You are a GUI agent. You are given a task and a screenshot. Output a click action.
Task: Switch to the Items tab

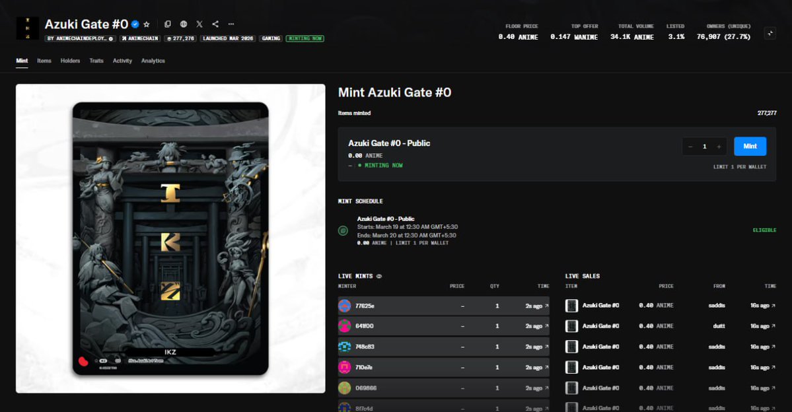(44, 61)
